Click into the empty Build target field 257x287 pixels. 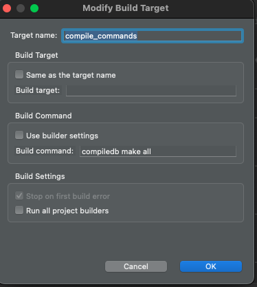[x=151, y=91]
